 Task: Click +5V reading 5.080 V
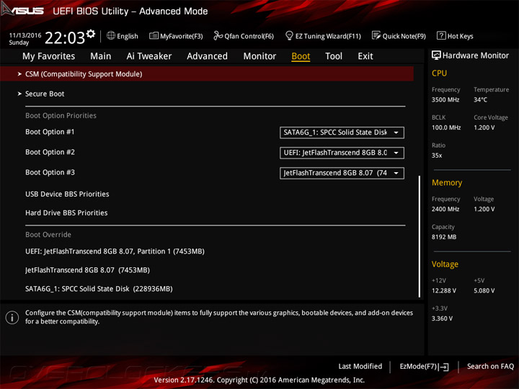pyautogui.click(x=484, y=291)
